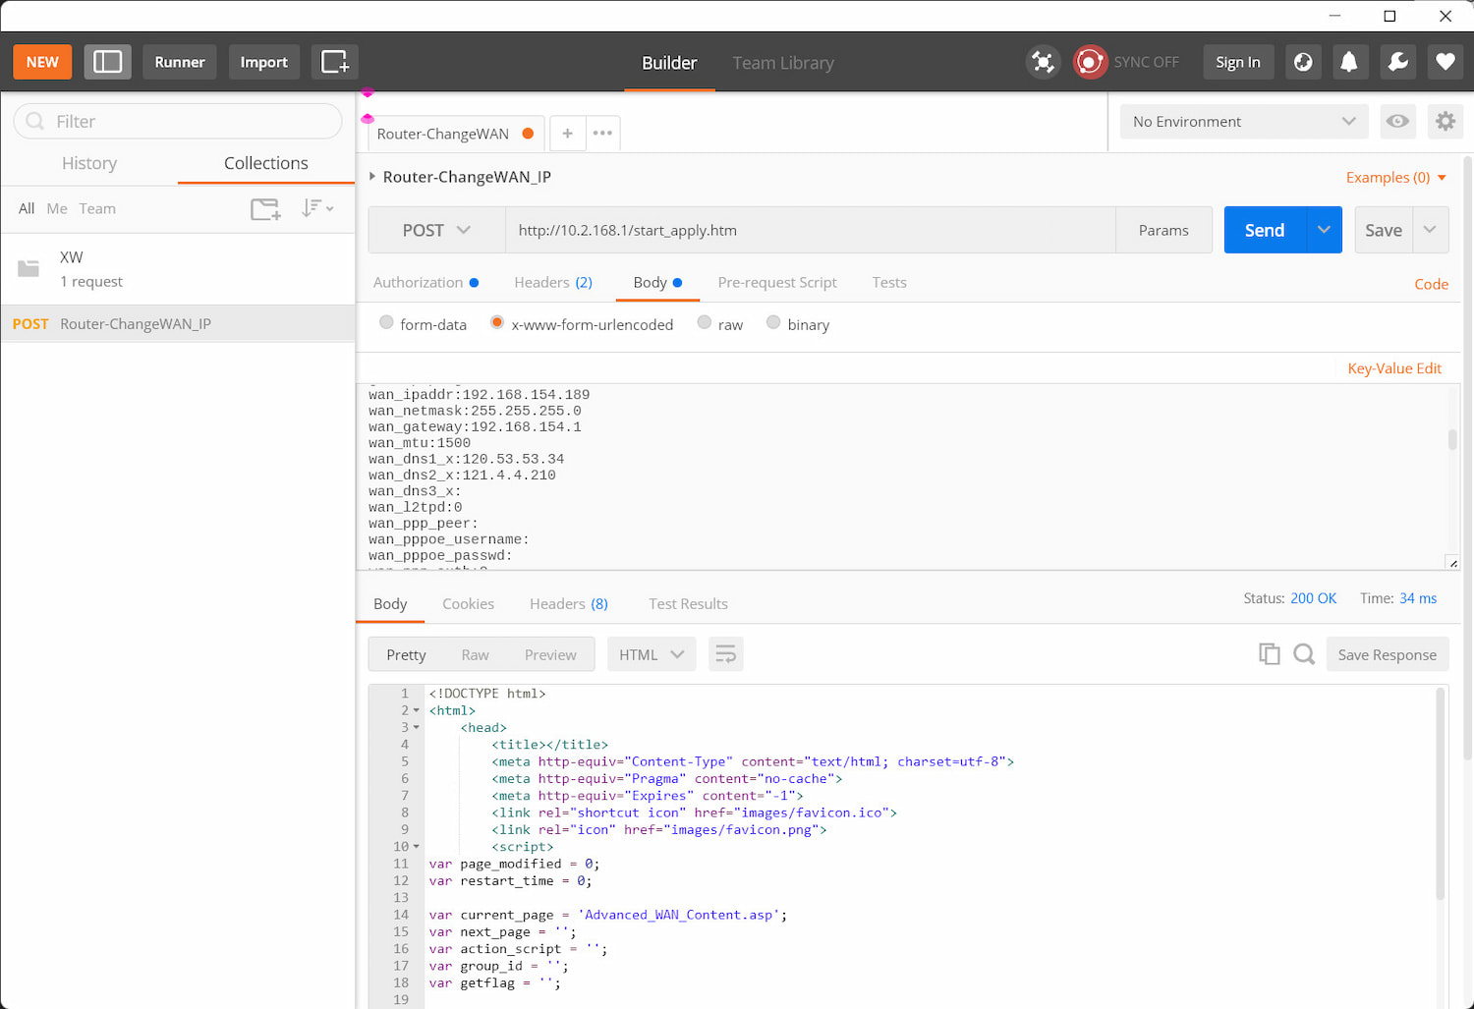Toggle the sidebar layout icon
1474x1009 pixels.
(107, 62)
